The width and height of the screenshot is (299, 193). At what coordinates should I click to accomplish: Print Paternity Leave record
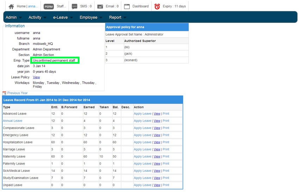(x=166, y=164)
